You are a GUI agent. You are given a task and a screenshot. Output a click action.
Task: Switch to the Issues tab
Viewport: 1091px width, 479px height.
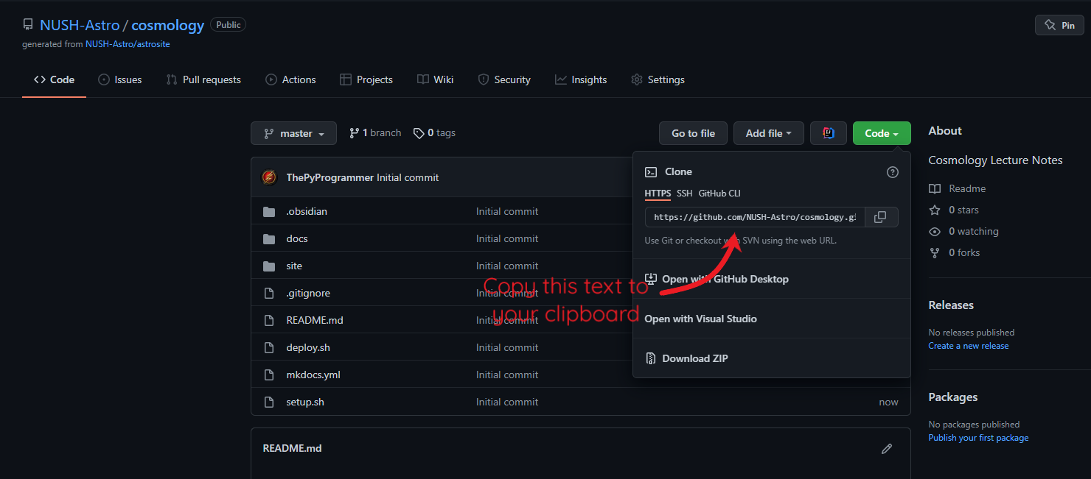119,79
